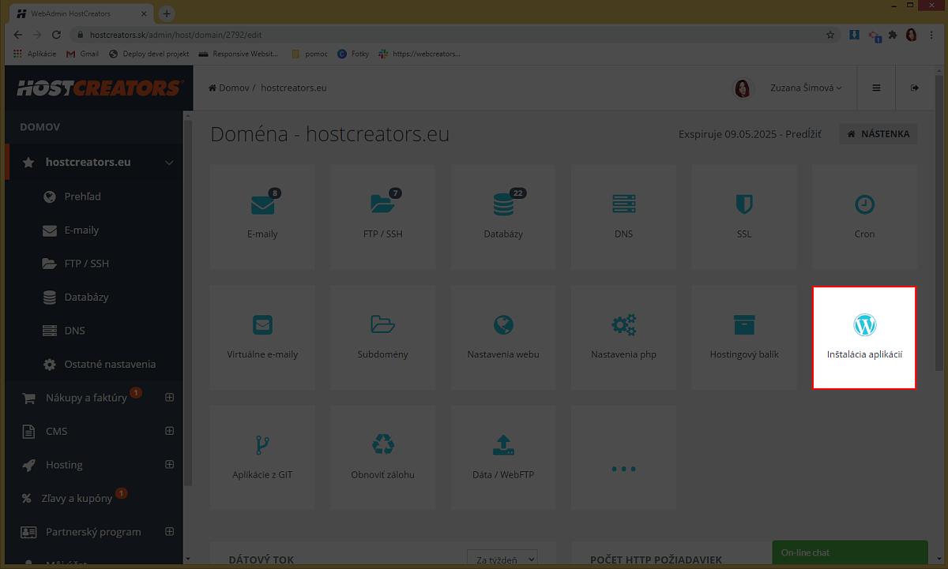Select FTP / SSH in sidebar

86,264
